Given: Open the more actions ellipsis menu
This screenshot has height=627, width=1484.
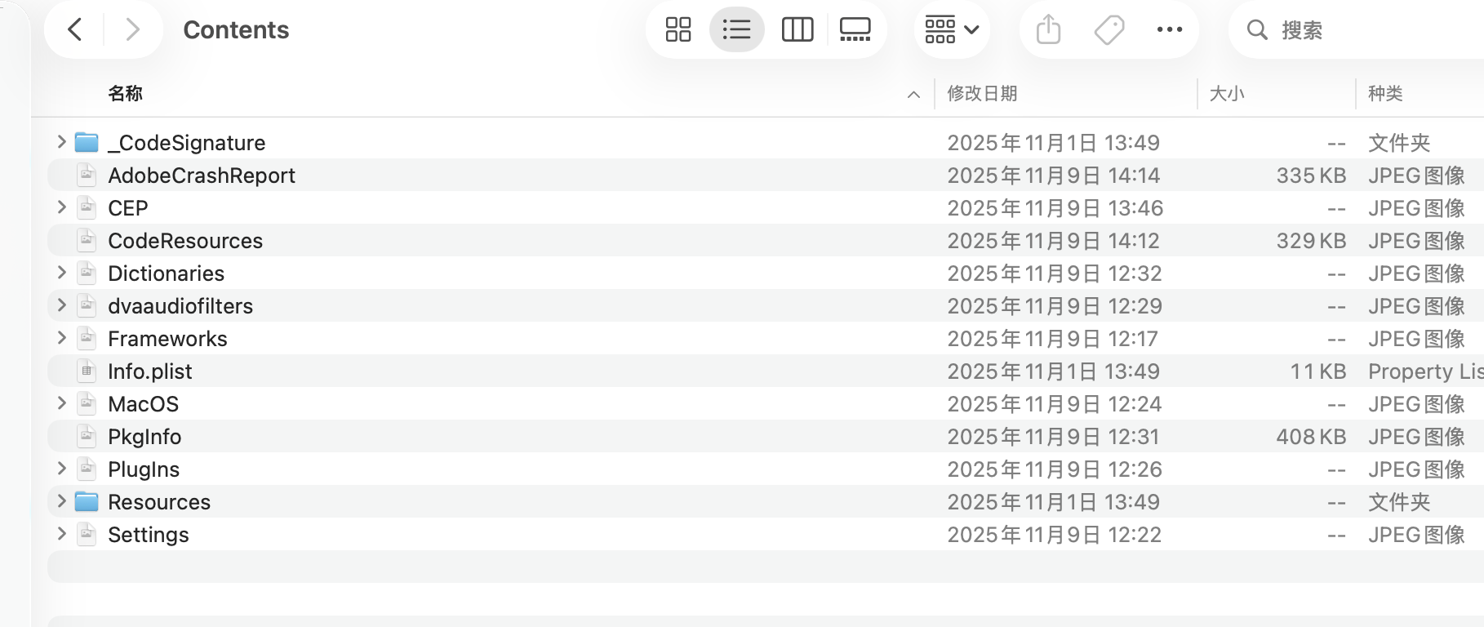Looking at the screenshot, I should 1169,30.
